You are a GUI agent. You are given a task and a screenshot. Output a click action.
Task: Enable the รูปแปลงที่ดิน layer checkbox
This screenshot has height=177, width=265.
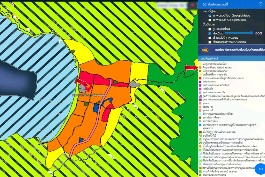coord(210,29)
